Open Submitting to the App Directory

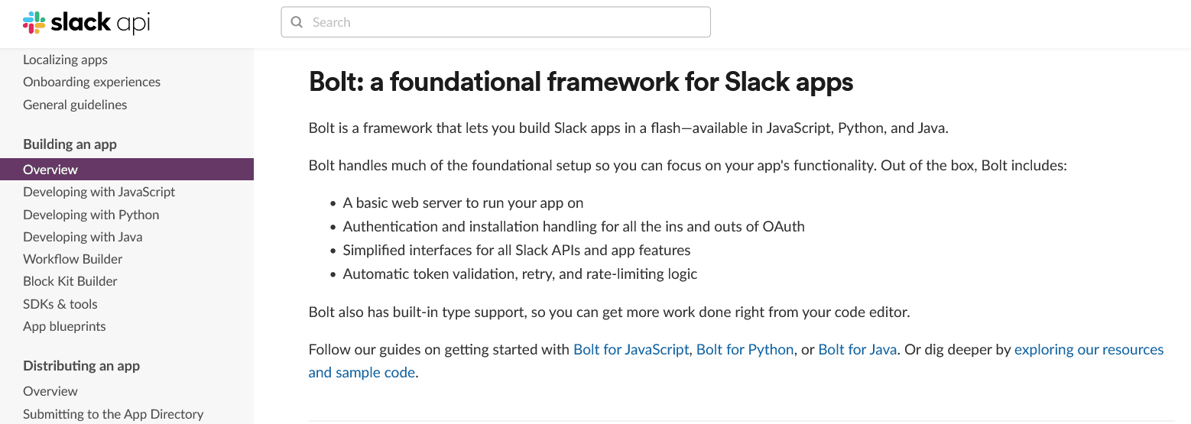tap(113, 414)
